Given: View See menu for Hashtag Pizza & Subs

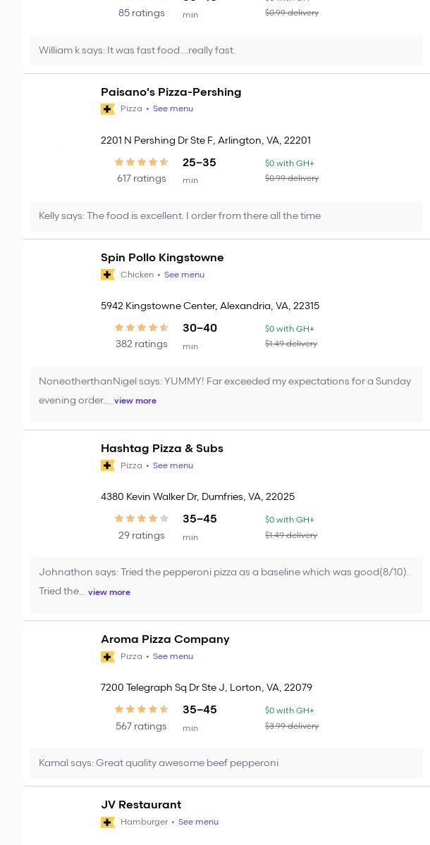Looking at the screenshot, I should tap(173, 465).
